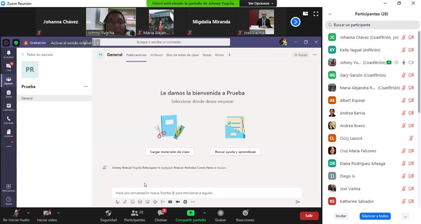
Task: Click Silenciar a todos button
Action: [375, 216]
